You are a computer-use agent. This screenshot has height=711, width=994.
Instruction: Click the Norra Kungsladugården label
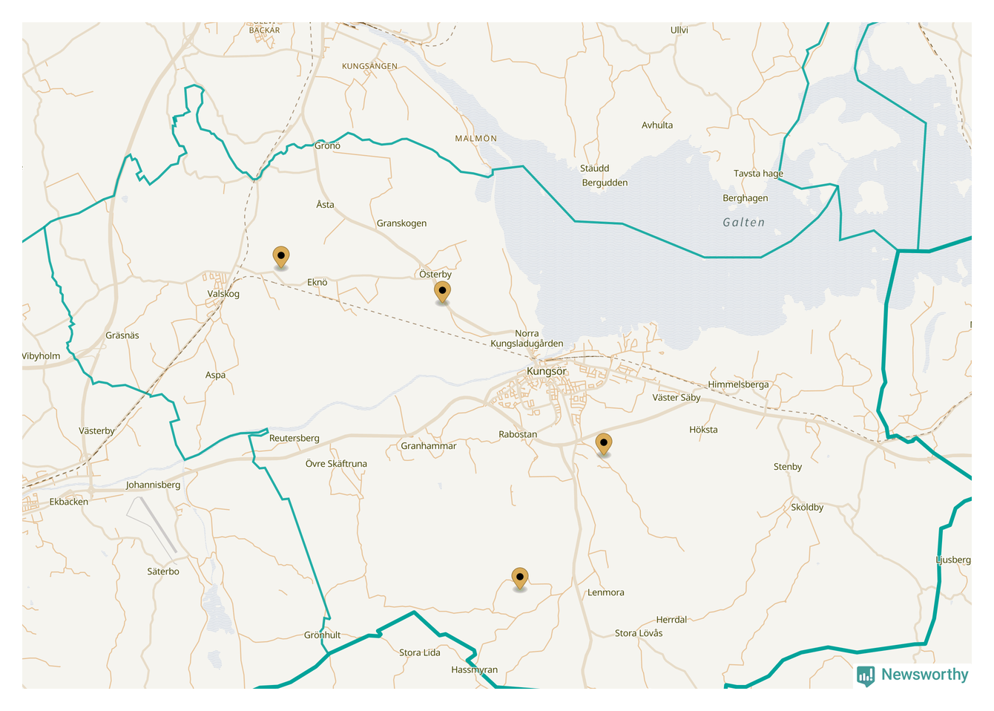click(x=527, y=338)
